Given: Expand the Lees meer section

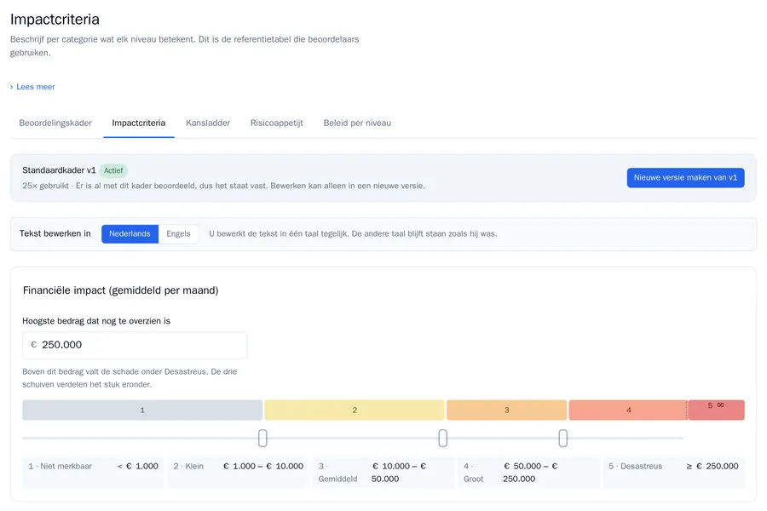Looking at the screenshot, I should 32,87.
